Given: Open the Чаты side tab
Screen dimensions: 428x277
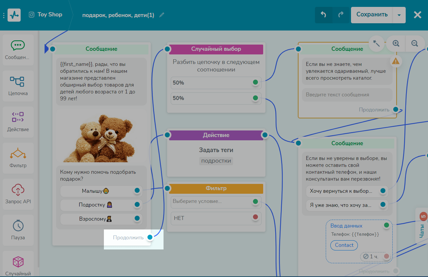Looking at the screenshot, I should (x=422, y=226).
